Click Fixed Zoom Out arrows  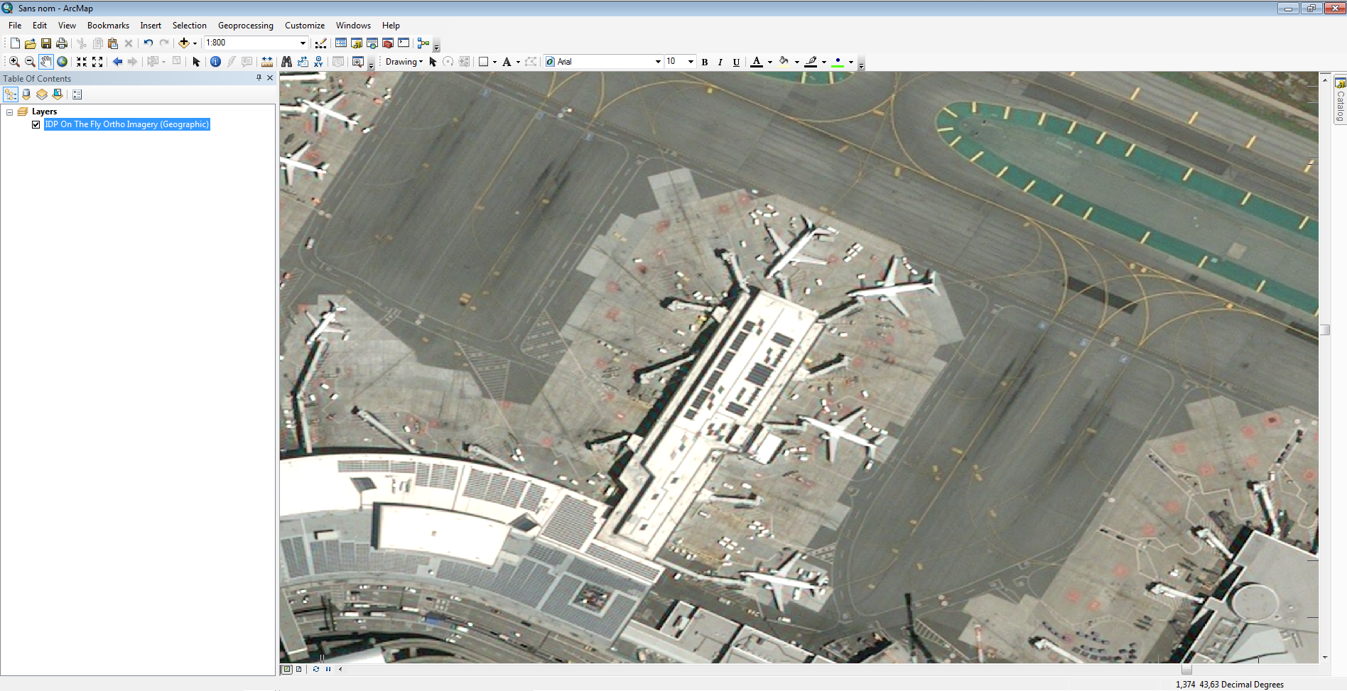[x=97, y=62]
